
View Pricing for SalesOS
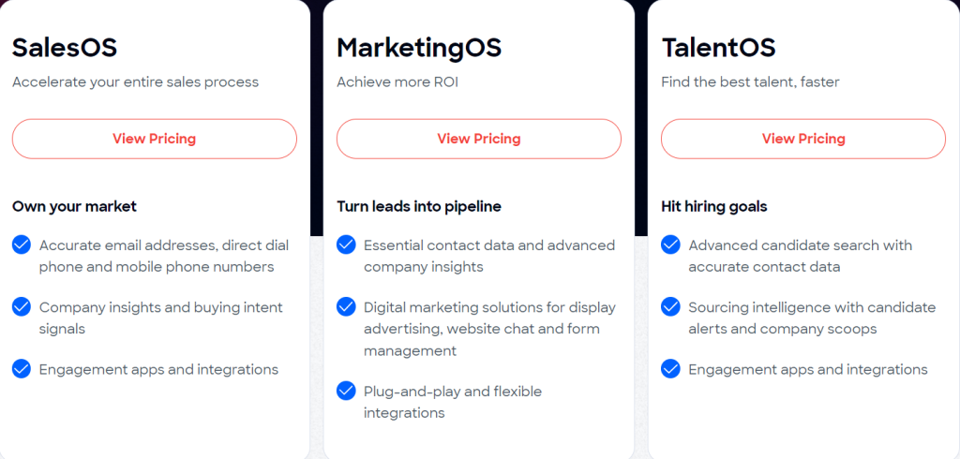tap(155, 139)
